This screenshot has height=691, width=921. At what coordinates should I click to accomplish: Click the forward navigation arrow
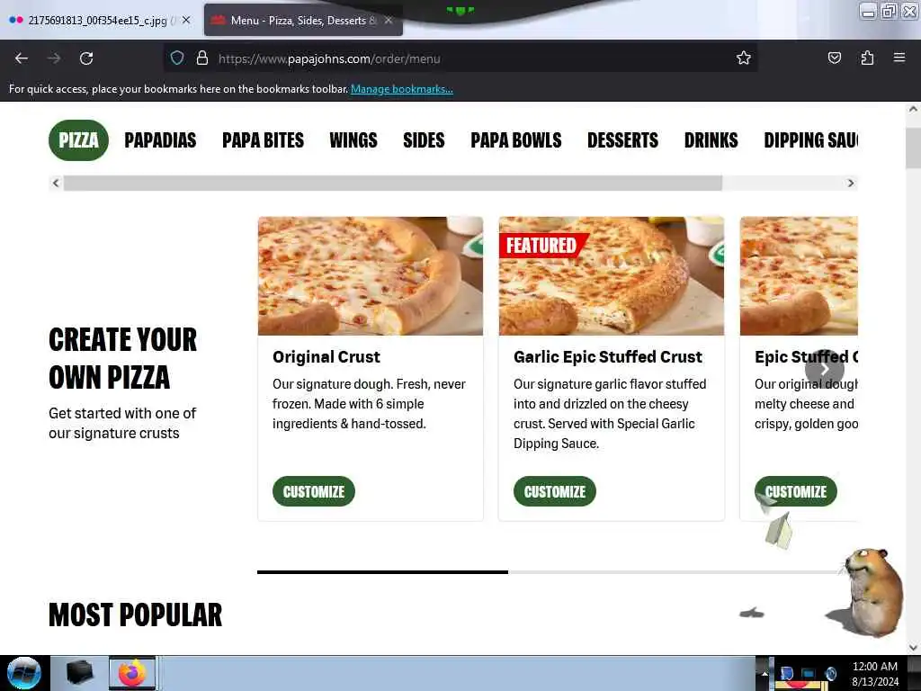(x=54, y=58)
